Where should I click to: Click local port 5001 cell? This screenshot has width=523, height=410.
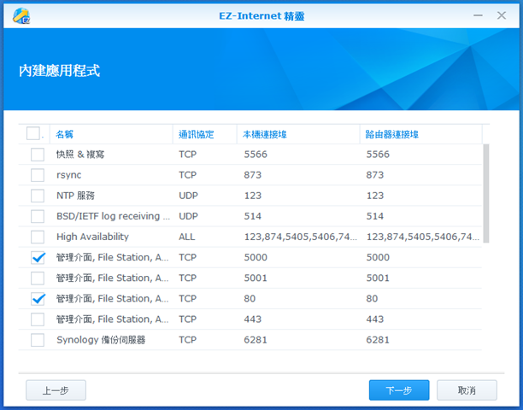256,278
